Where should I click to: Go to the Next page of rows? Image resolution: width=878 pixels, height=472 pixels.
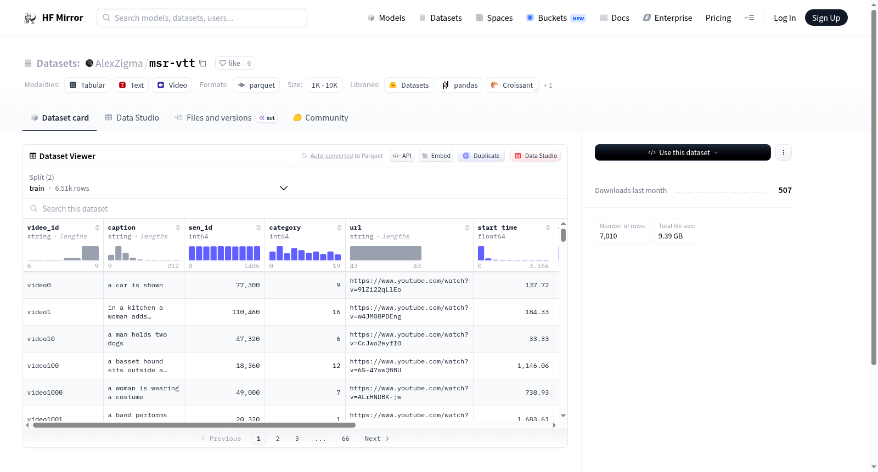tap(377, 439)
